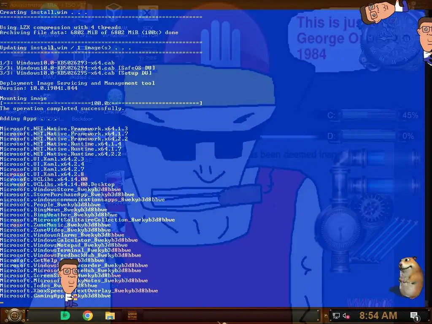Click Microsoft.VCLibs.x64.14.00.Desktop line
Screen dimensions: 432x324
pos(57,184)
